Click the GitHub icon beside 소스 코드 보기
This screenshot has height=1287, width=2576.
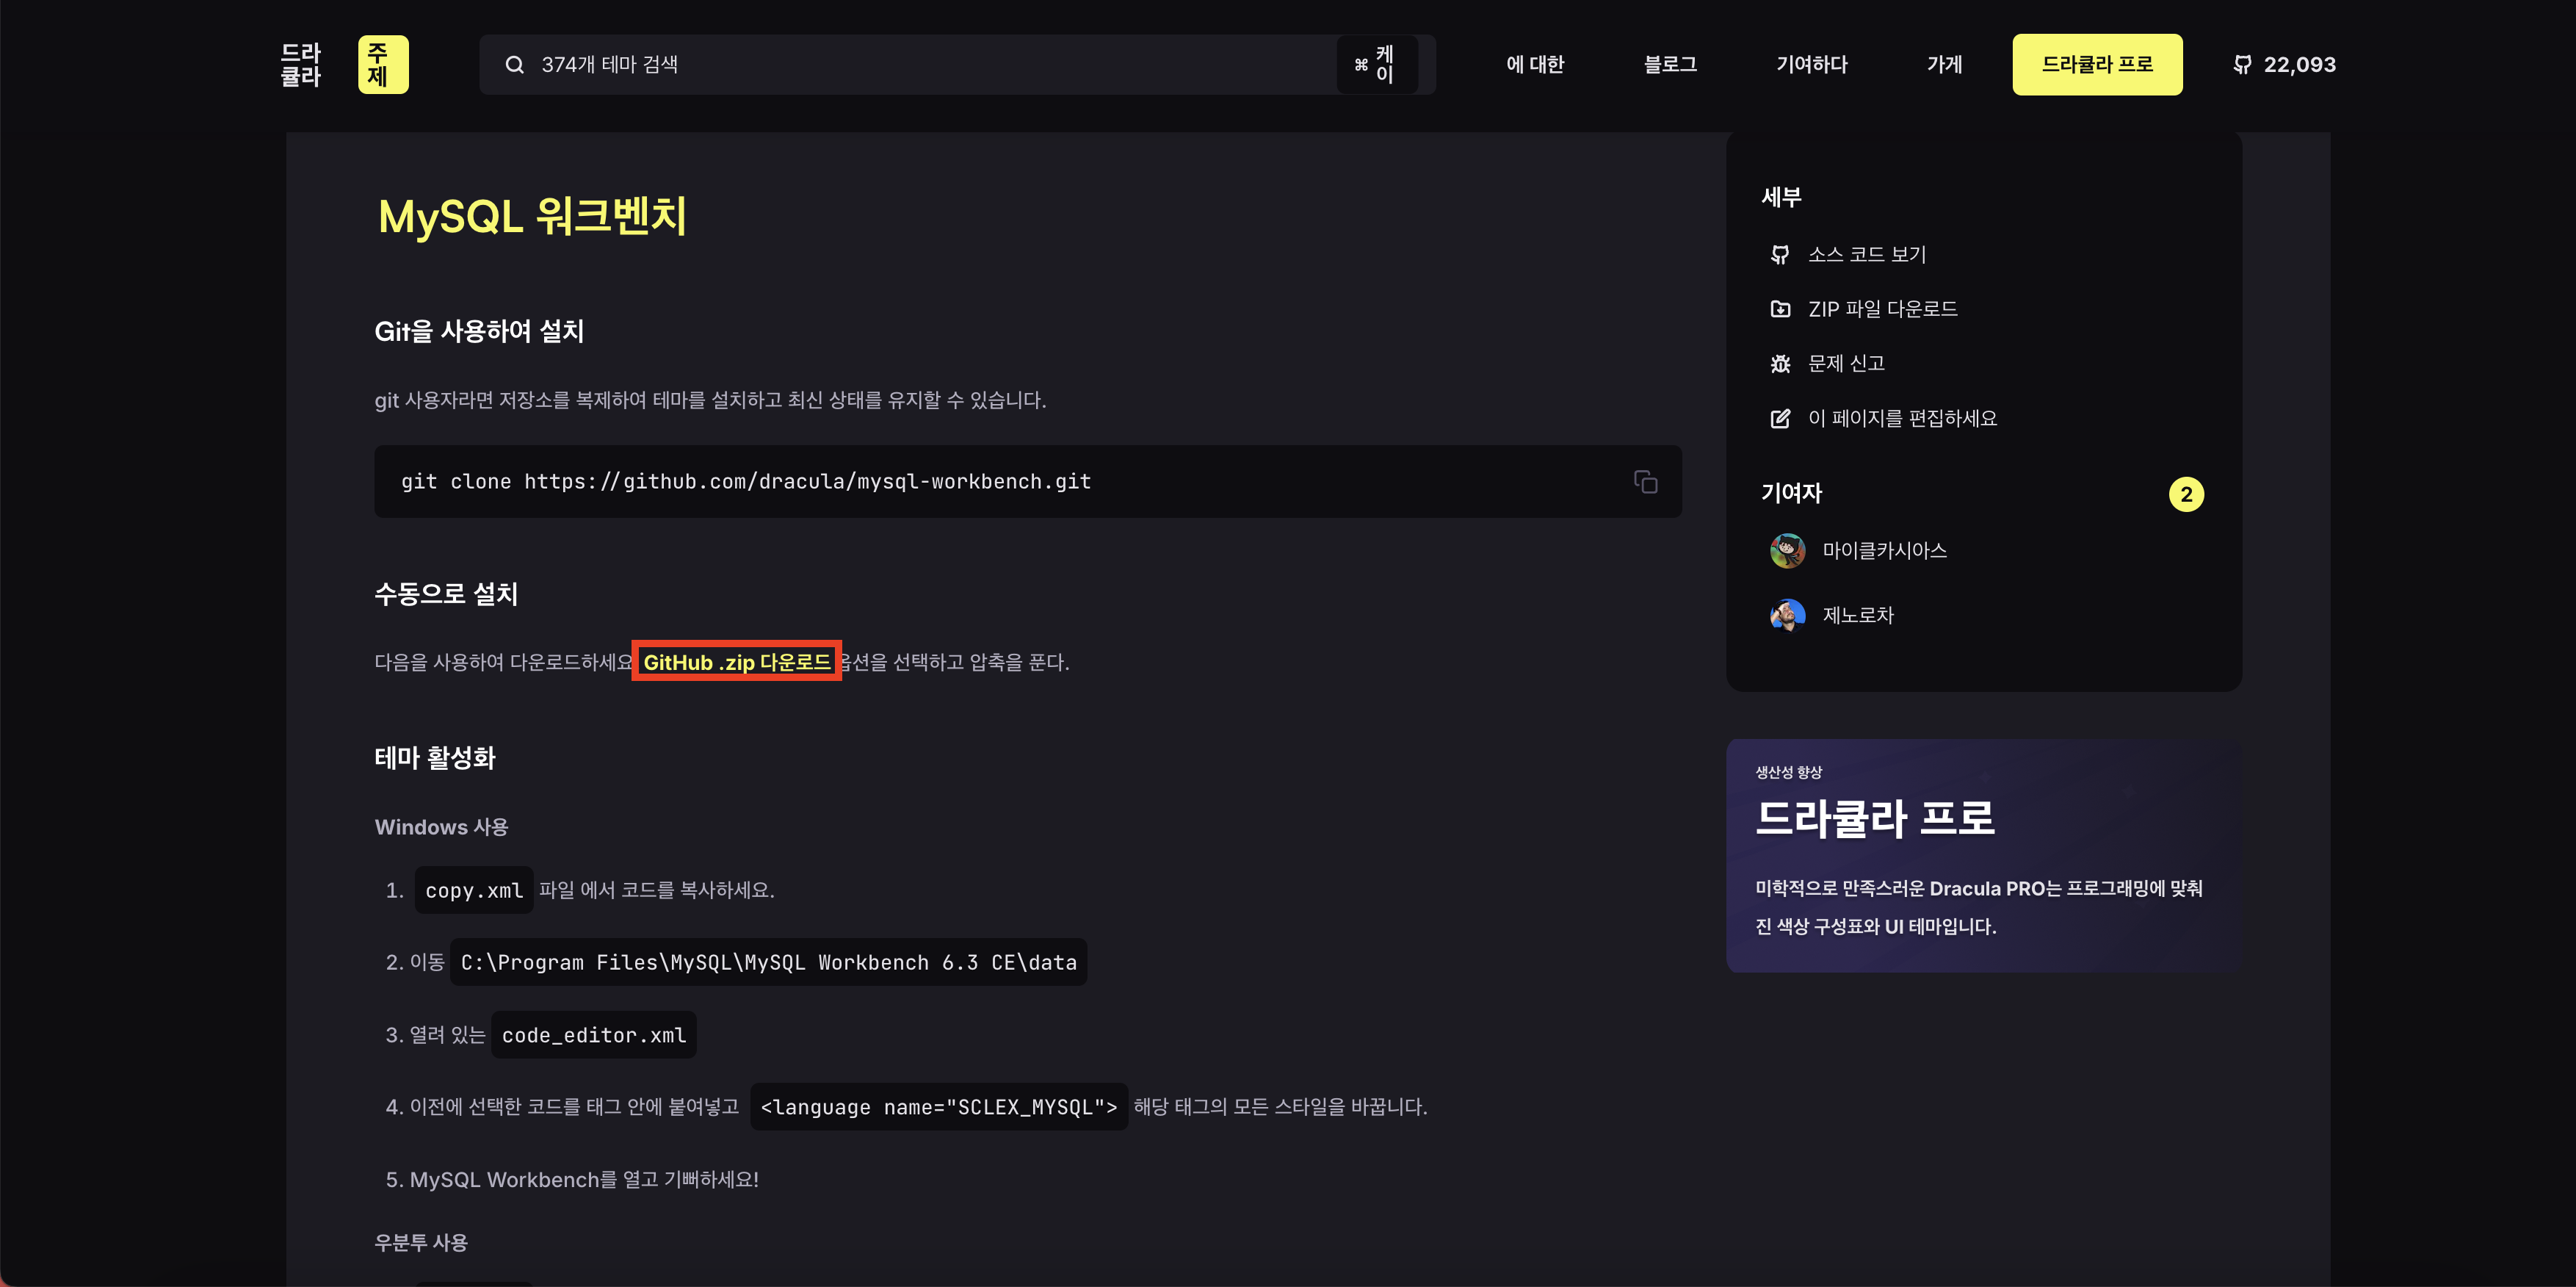1780,255
